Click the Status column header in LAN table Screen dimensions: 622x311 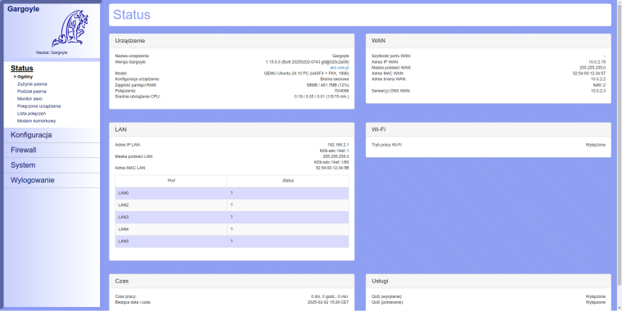tap(288, 181)
